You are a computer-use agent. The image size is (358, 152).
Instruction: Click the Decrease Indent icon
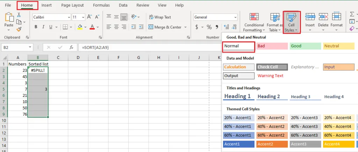(x=134, y=27)
